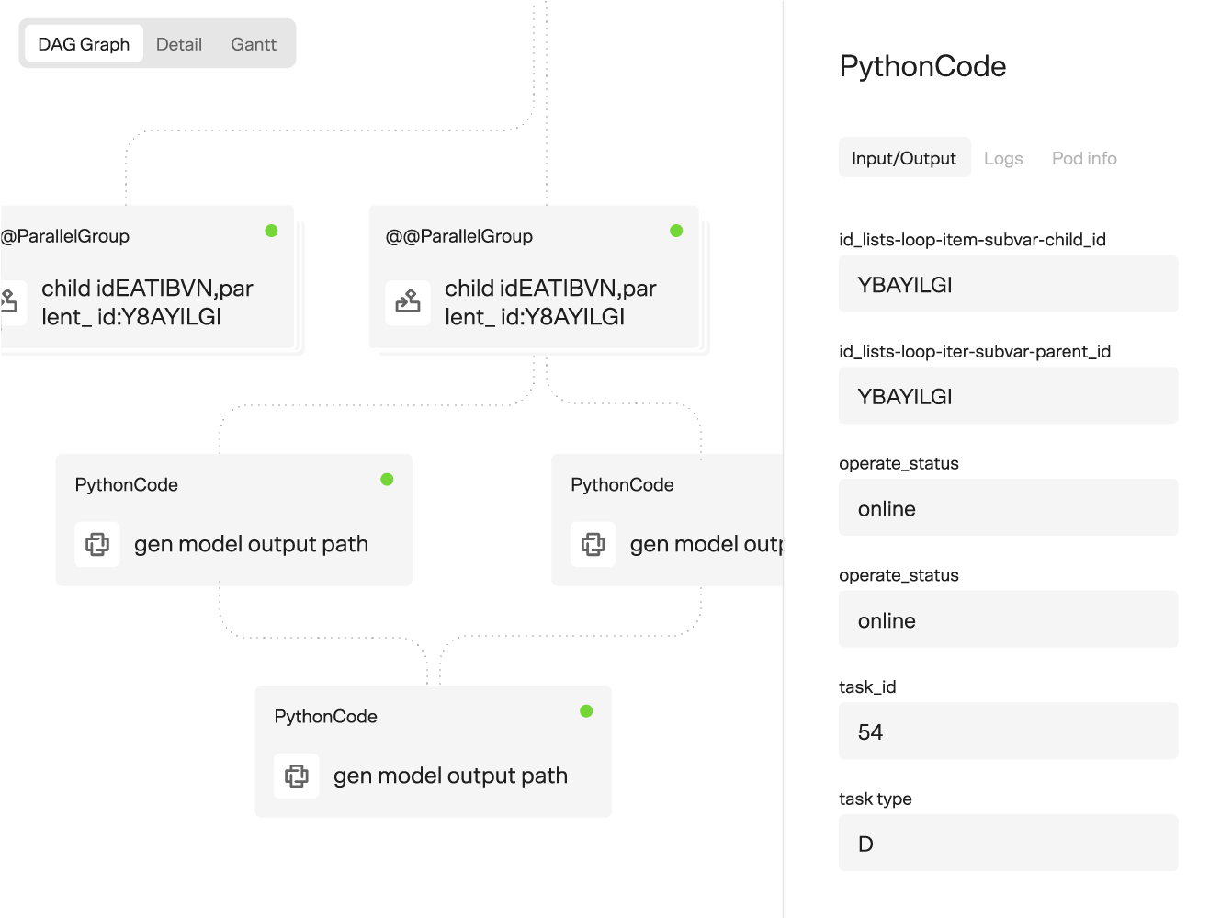Click the Python icon in right PythonCode node
The height and width of the screenshot is (918, 1232).
(593, 544)
